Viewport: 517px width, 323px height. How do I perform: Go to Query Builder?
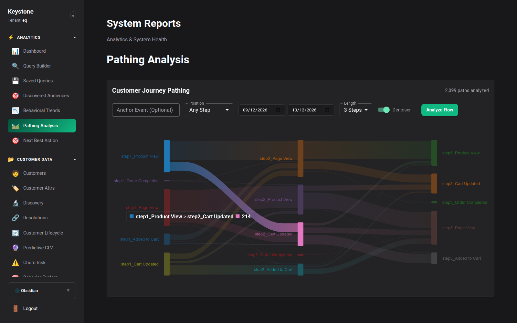[42, 66]
